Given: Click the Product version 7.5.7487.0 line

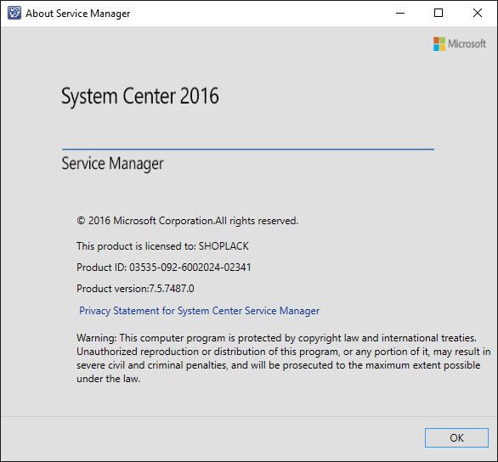Looking at the screenshot, I should pos(135,289).
